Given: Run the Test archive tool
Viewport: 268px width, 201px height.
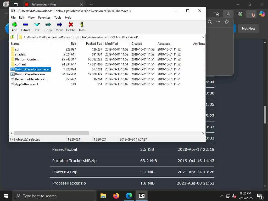Looking at the screenshot, I should (37, 27).
